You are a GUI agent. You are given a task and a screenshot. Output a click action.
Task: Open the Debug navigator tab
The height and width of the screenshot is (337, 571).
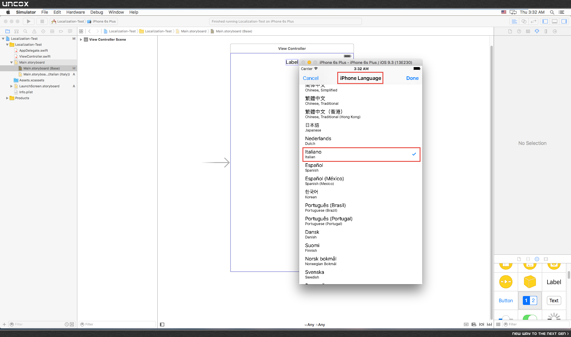point(52,31)
